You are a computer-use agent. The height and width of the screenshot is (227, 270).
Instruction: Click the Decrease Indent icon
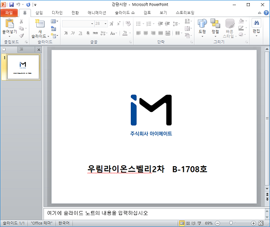point(160,24)
